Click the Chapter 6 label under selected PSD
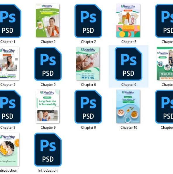Viewport: 173px width, 174px height. 129,85
